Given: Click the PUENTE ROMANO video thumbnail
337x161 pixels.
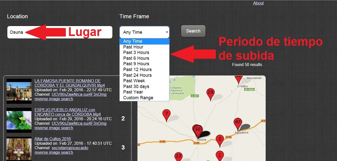Looking at the screenshot, I should pos(19,91).
